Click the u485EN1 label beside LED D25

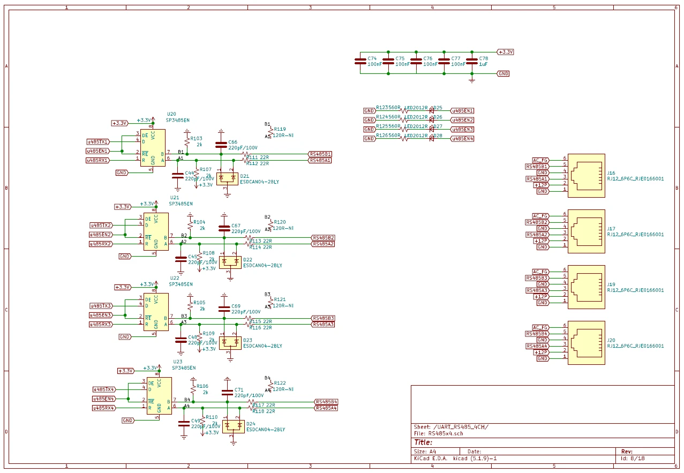point(462,110)
